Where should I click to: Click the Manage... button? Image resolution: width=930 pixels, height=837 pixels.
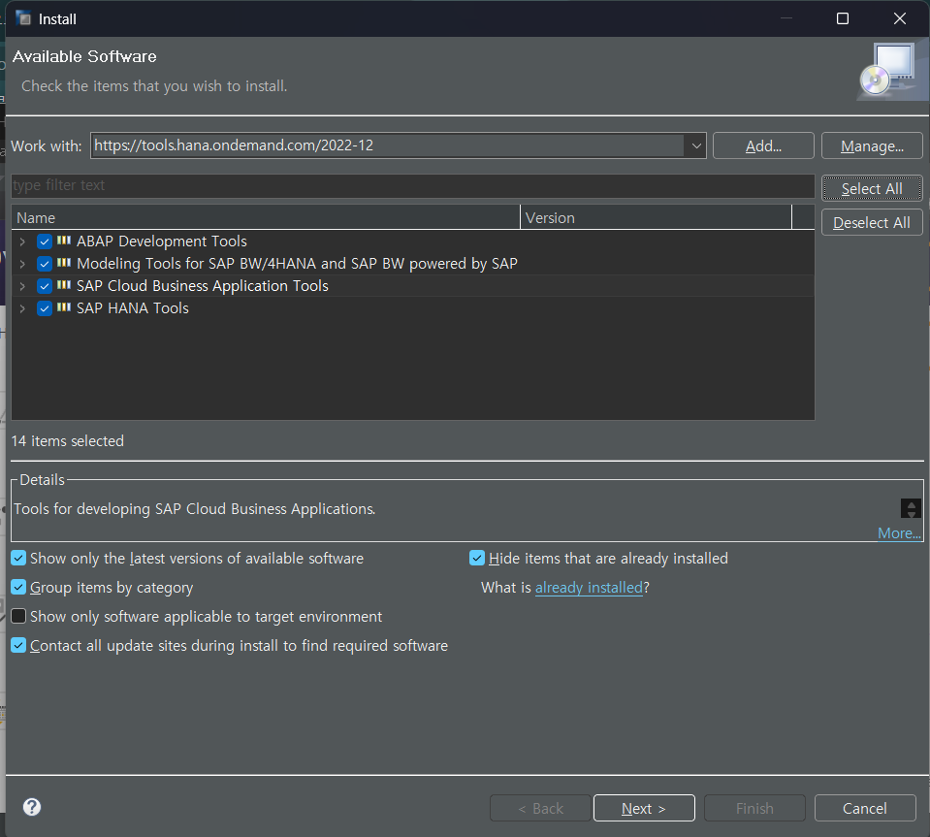872,145
